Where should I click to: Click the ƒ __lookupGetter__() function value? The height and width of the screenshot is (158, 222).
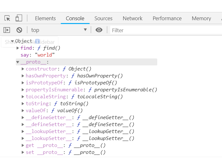[x=105, y=131]
